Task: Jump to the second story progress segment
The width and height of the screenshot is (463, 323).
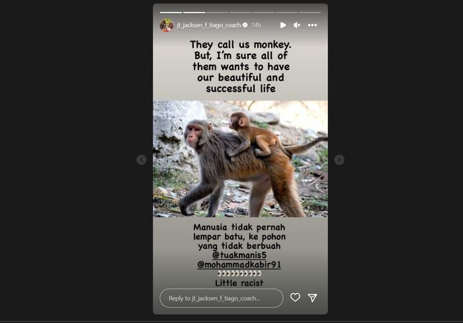Action: pyautogui.click(x=194, y=13)
